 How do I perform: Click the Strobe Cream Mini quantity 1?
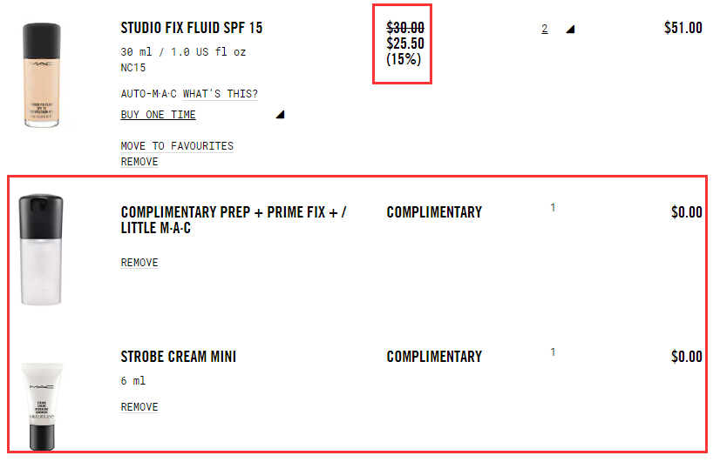553,352
